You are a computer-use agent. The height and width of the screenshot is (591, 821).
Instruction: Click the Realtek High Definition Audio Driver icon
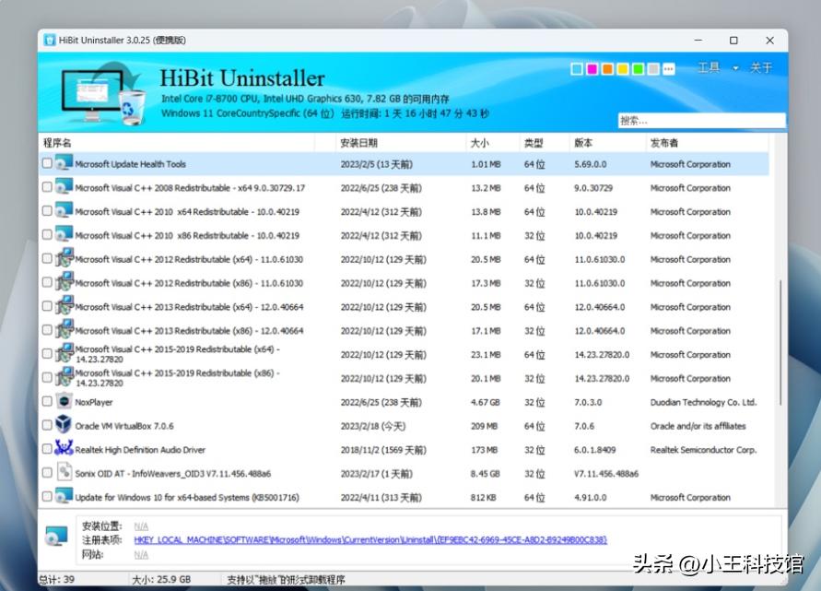tap(62, 450)
